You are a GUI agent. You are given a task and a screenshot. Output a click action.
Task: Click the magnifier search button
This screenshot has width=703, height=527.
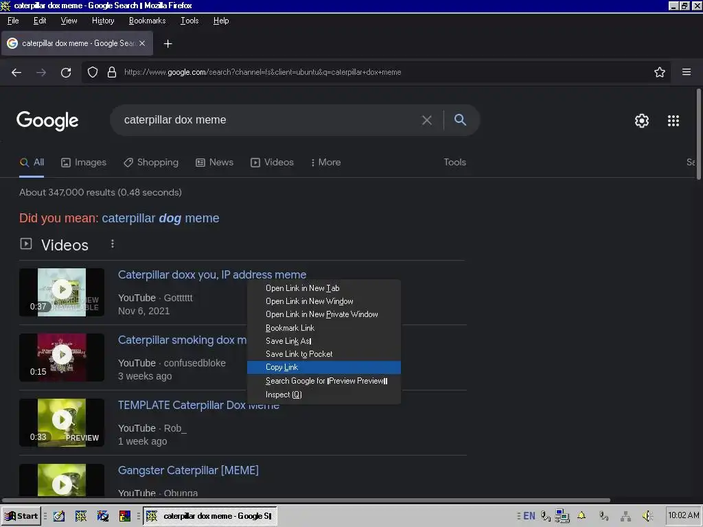click(460, 119)
